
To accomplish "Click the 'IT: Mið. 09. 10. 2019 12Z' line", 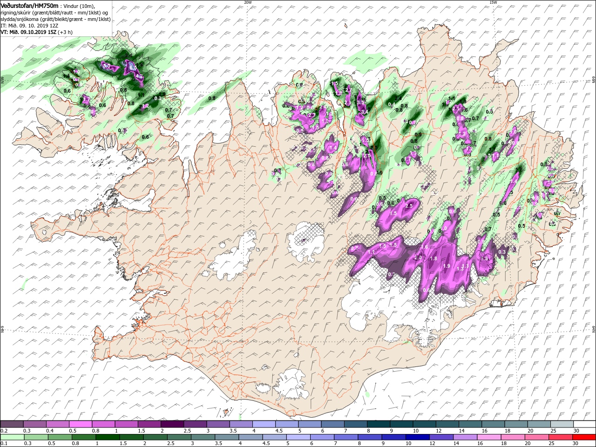I will (30, 26).
